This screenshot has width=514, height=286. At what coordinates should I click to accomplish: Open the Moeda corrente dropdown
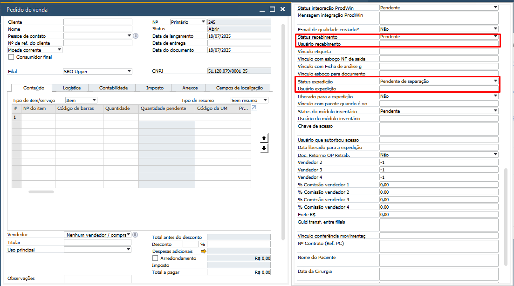pos(59,50)
